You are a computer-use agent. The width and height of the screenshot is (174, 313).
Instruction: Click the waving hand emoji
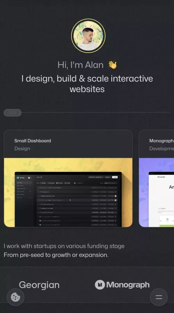[112, 65]
